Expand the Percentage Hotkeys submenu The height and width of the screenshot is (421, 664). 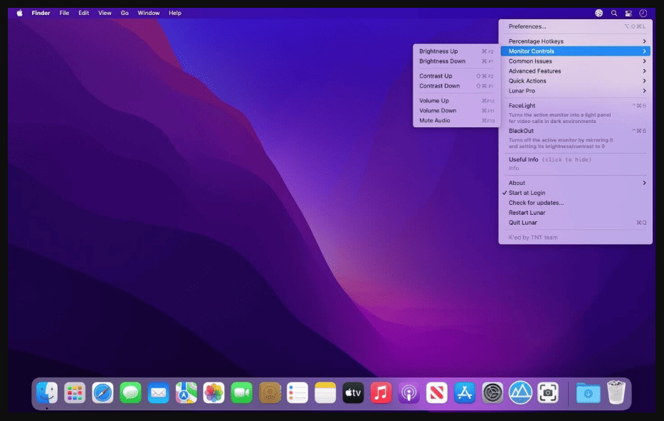coord(575,41)
